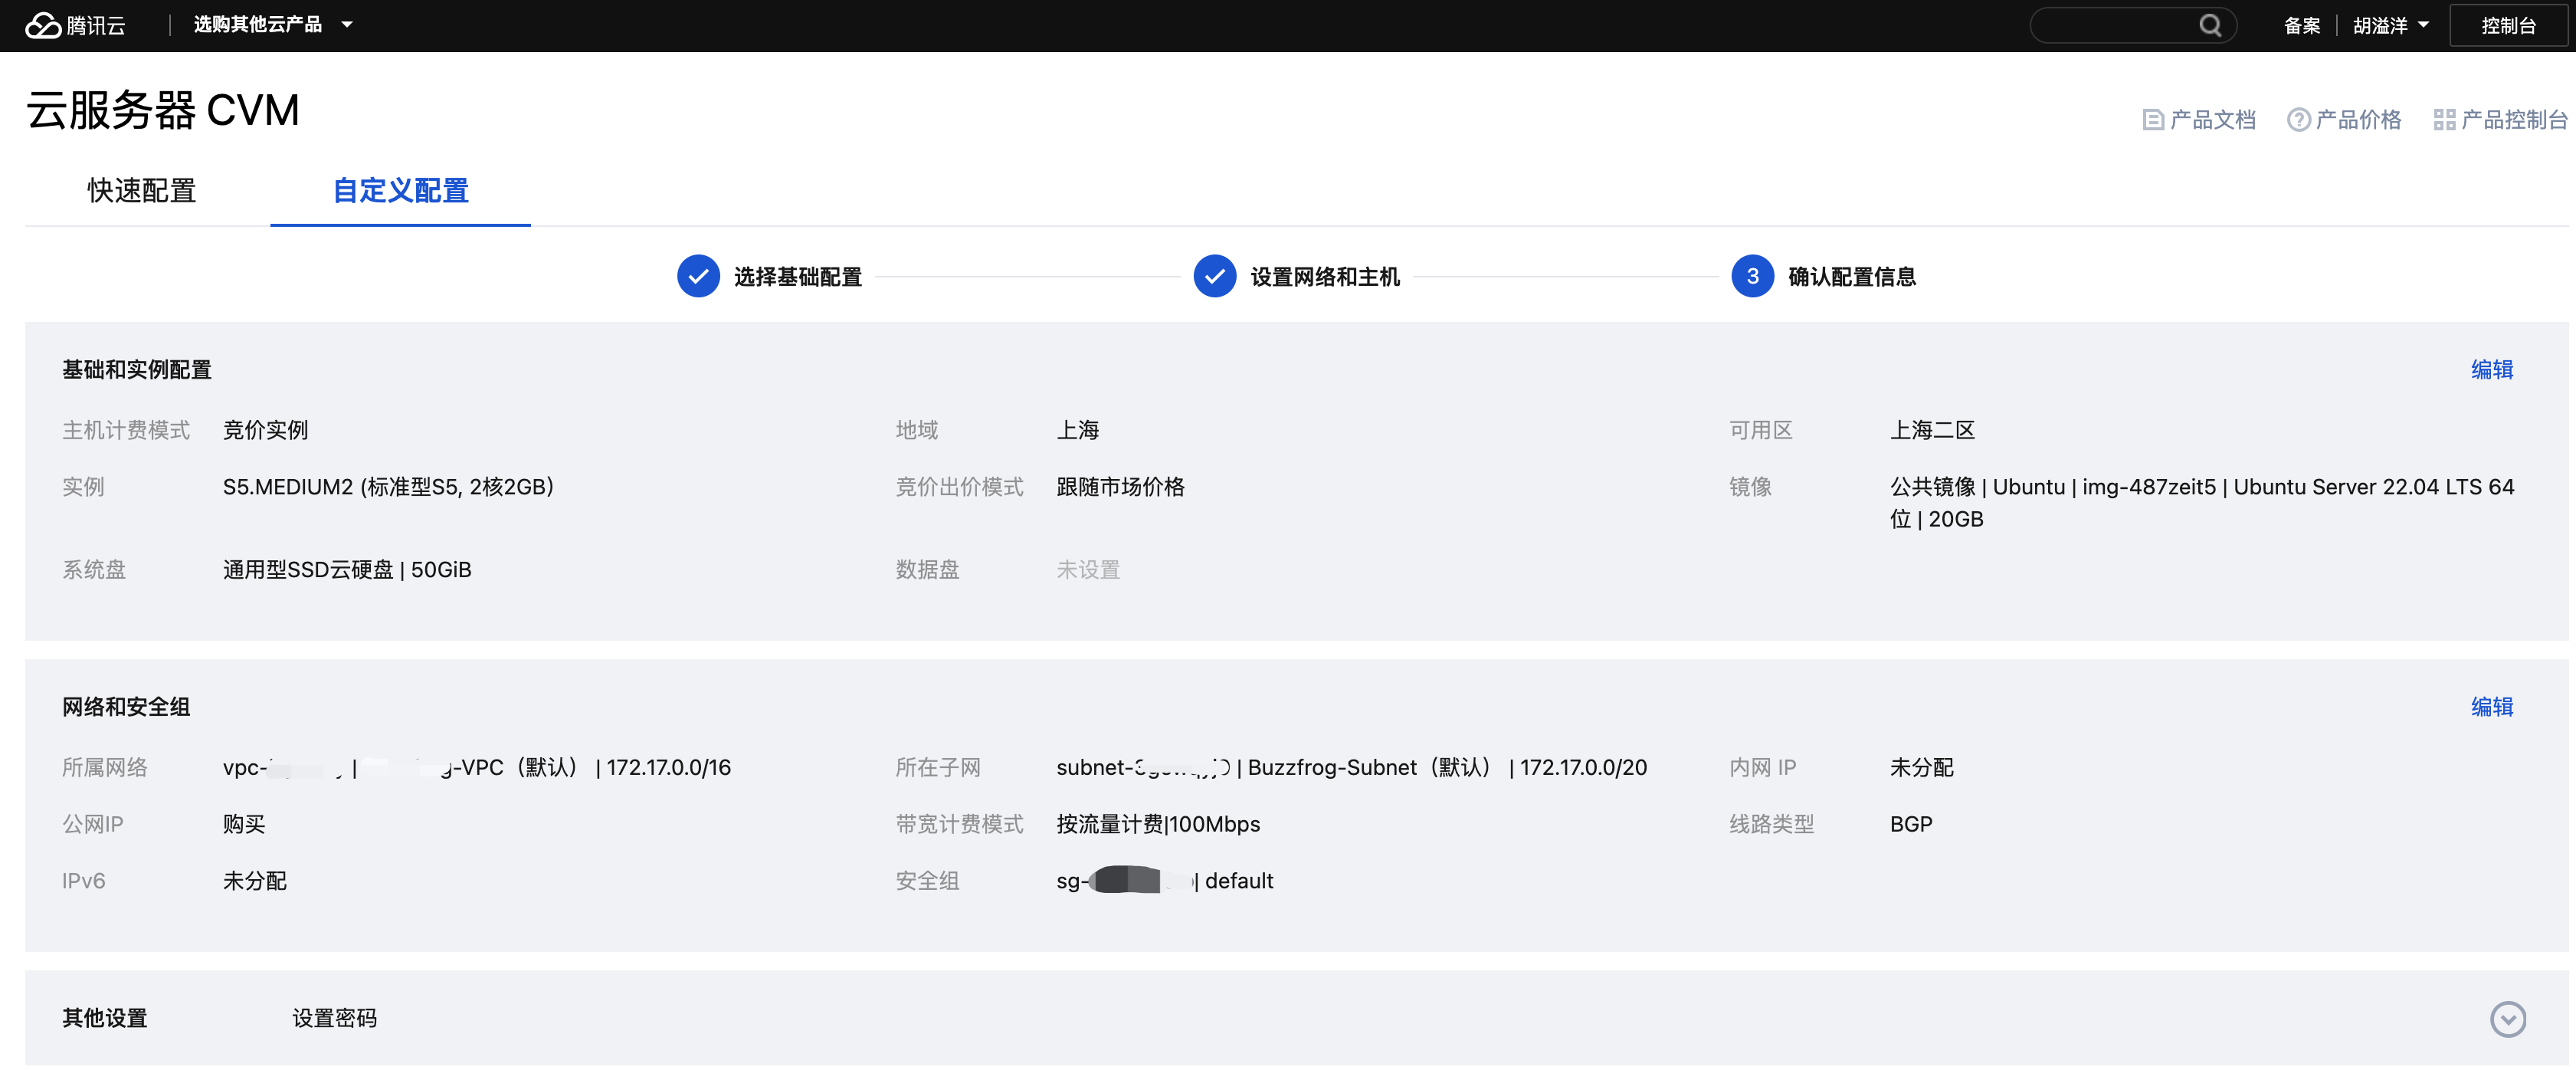2576x1070 pixels.
Task: Click the 产品控制台 grid icon
Action: (2444, 120)
